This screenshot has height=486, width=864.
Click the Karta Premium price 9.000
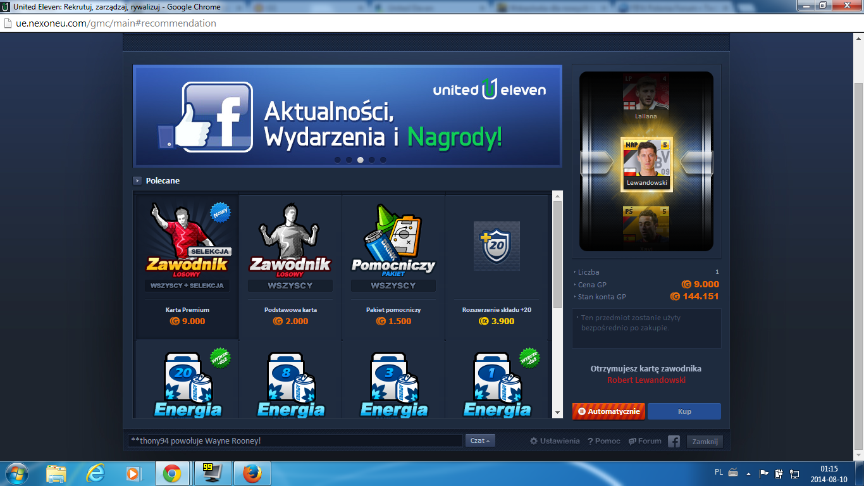(x=187, y=321)
